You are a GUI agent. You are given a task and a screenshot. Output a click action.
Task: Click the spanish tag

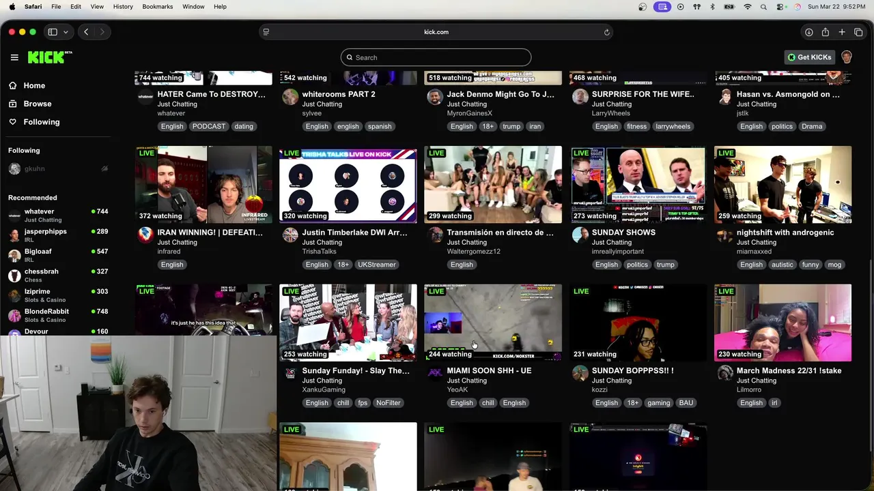tap(380, 126)
